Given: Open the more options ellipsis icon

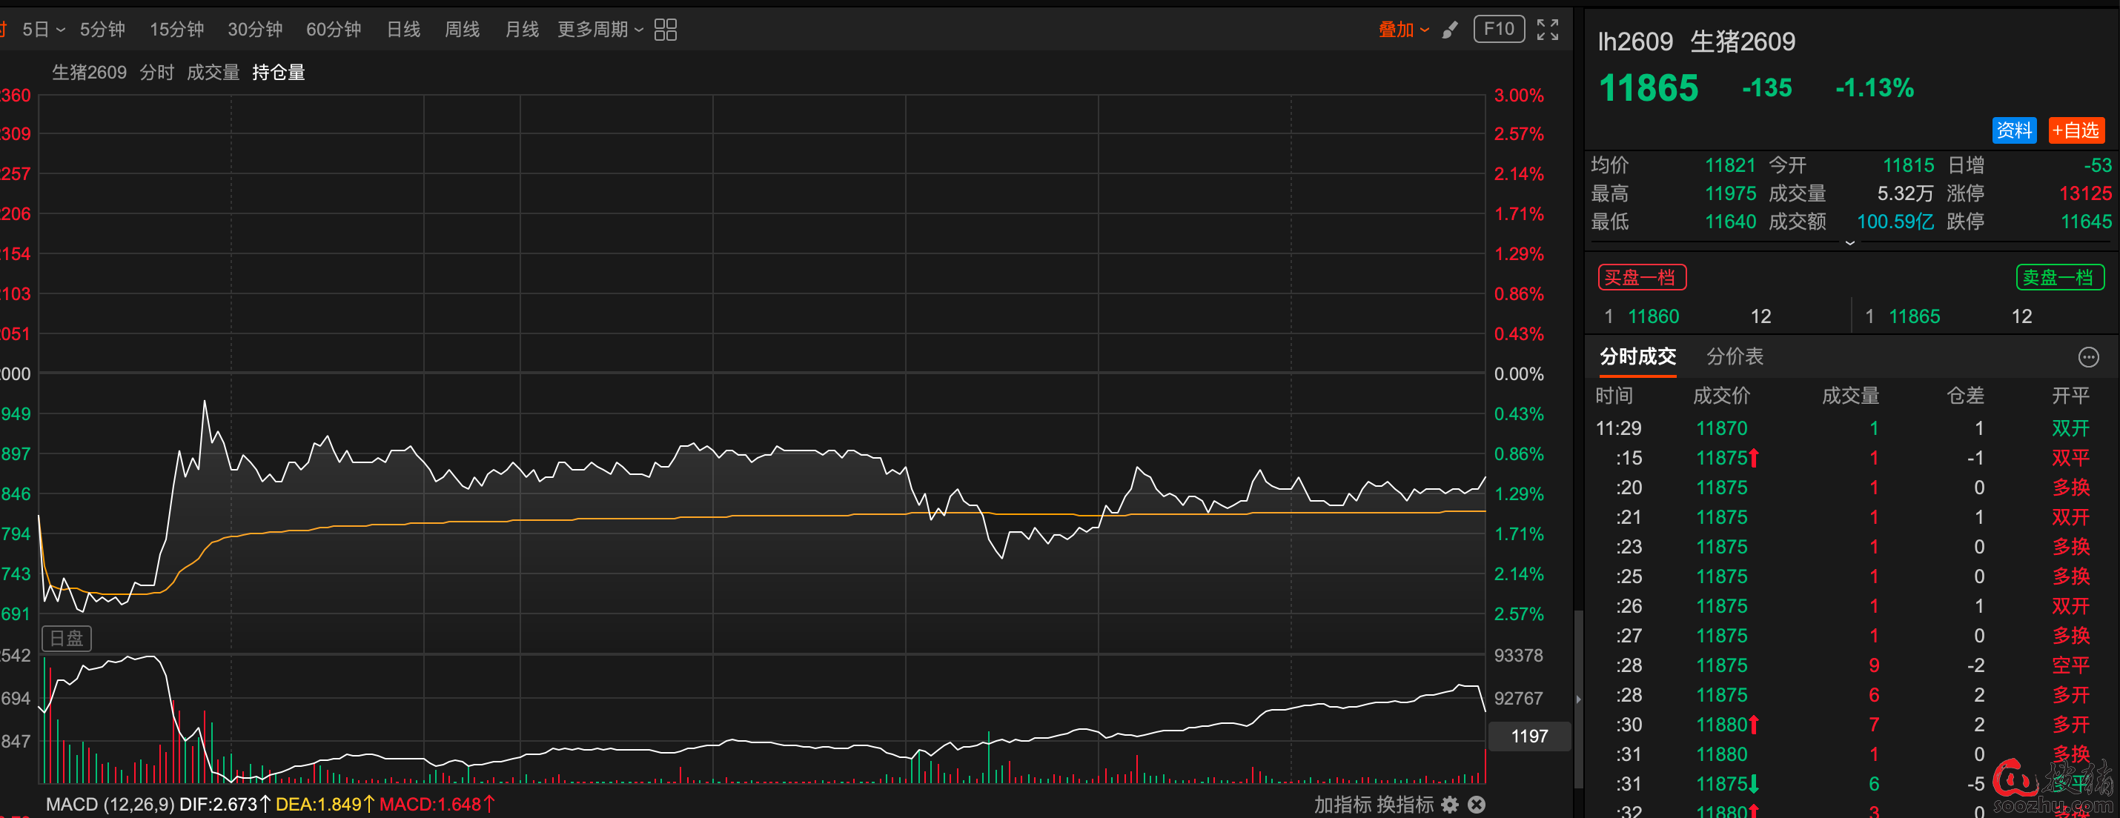Looking at the screenshot, I should click(2088, 356).
